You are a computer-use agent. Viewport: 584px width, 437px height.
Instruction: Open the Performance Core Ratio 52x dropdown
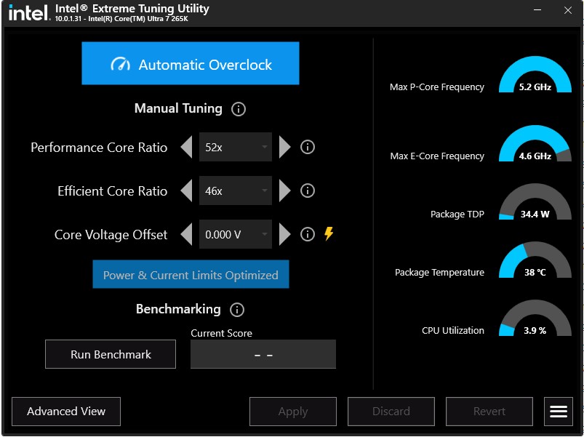[x=235, y=147]
